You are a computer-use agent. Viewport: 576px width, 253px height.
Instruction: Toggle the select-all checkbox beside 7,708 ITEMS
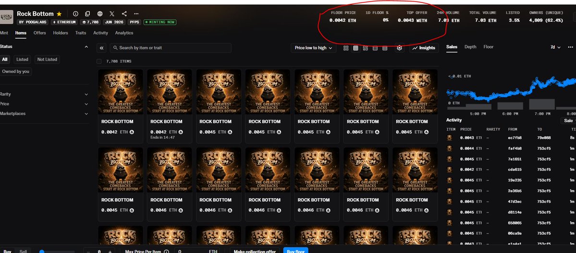tap(99, 61)
